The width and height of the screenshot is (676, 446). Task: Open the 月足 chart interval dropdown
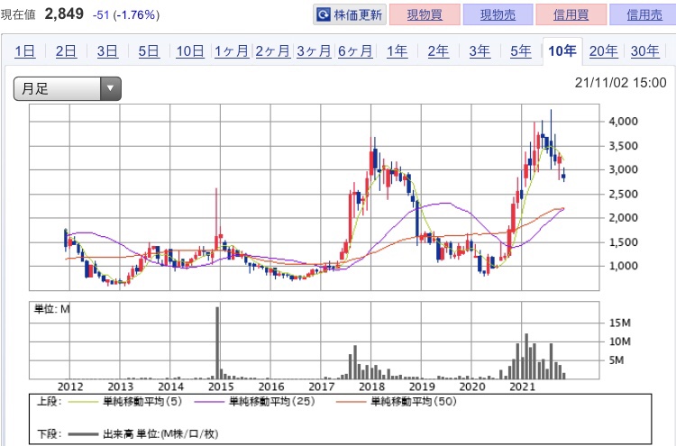[68, 89]
